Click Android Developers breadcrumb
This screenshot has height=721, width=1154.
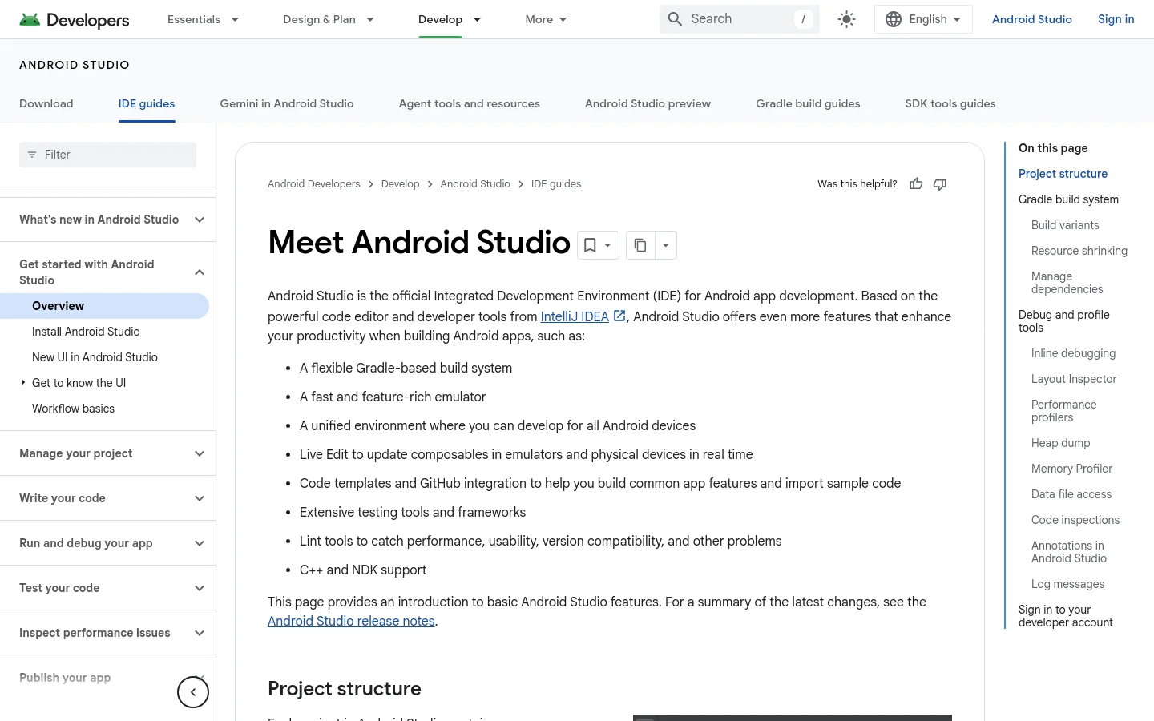(314, 184)
